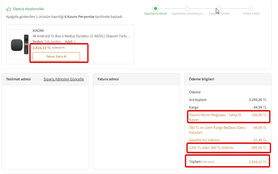Click the 300 TL ve Üzeri Kargo Bedava row
278x174 pixels.
[228, 130]
